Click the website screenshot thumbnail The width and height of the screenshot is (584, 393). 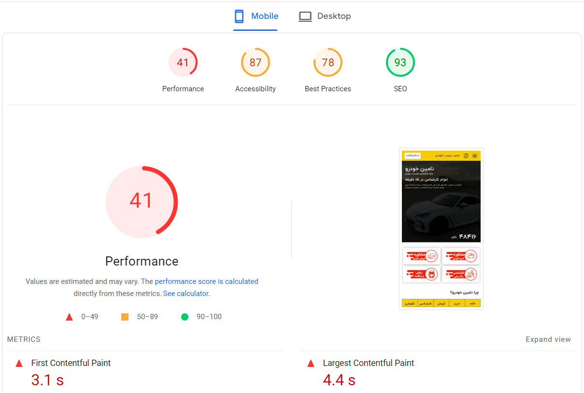click(x=441, y=228)
